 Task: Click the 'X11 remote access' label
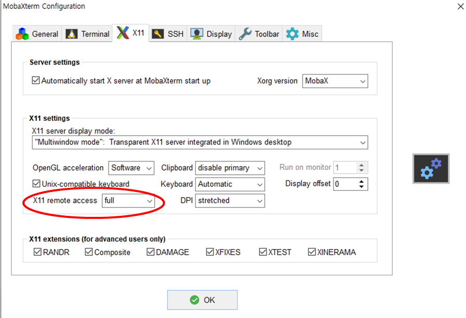(65, 201)
